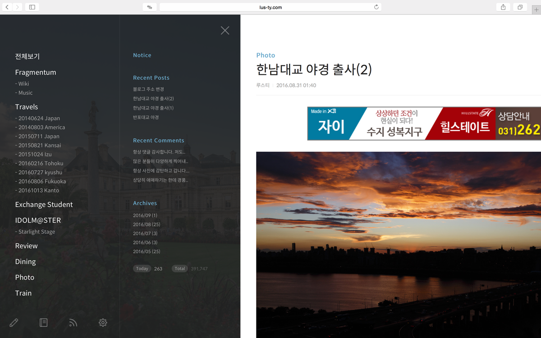Open the Fragmentum category
Image resolution: width=541 pixels, height=338 pixels.
pos(36,72)
